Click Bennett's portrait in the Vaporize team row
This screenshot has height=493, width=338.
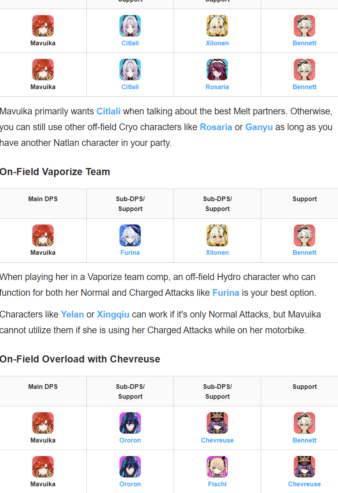304,235
